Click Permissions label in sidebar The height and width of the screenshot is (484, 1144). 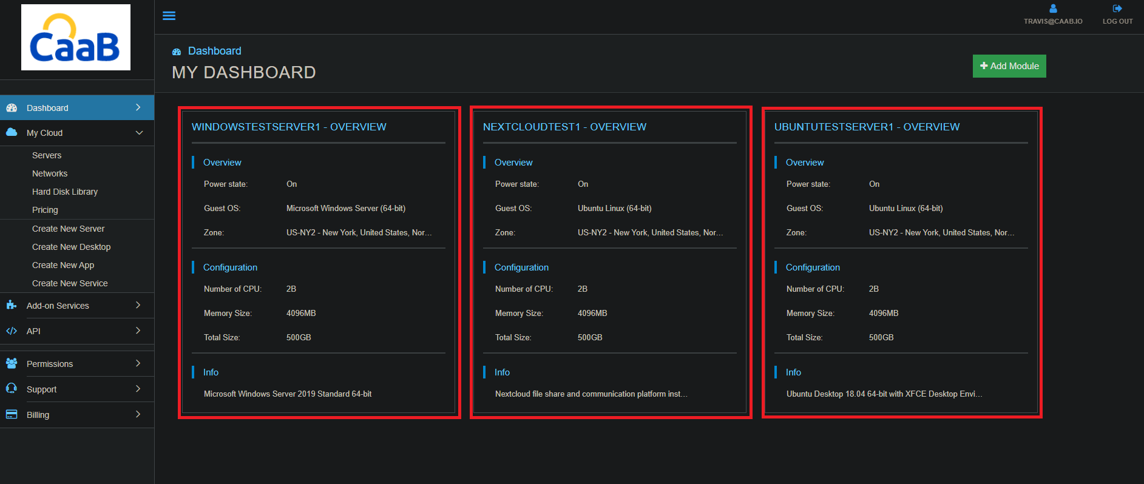tap(50, 364)
